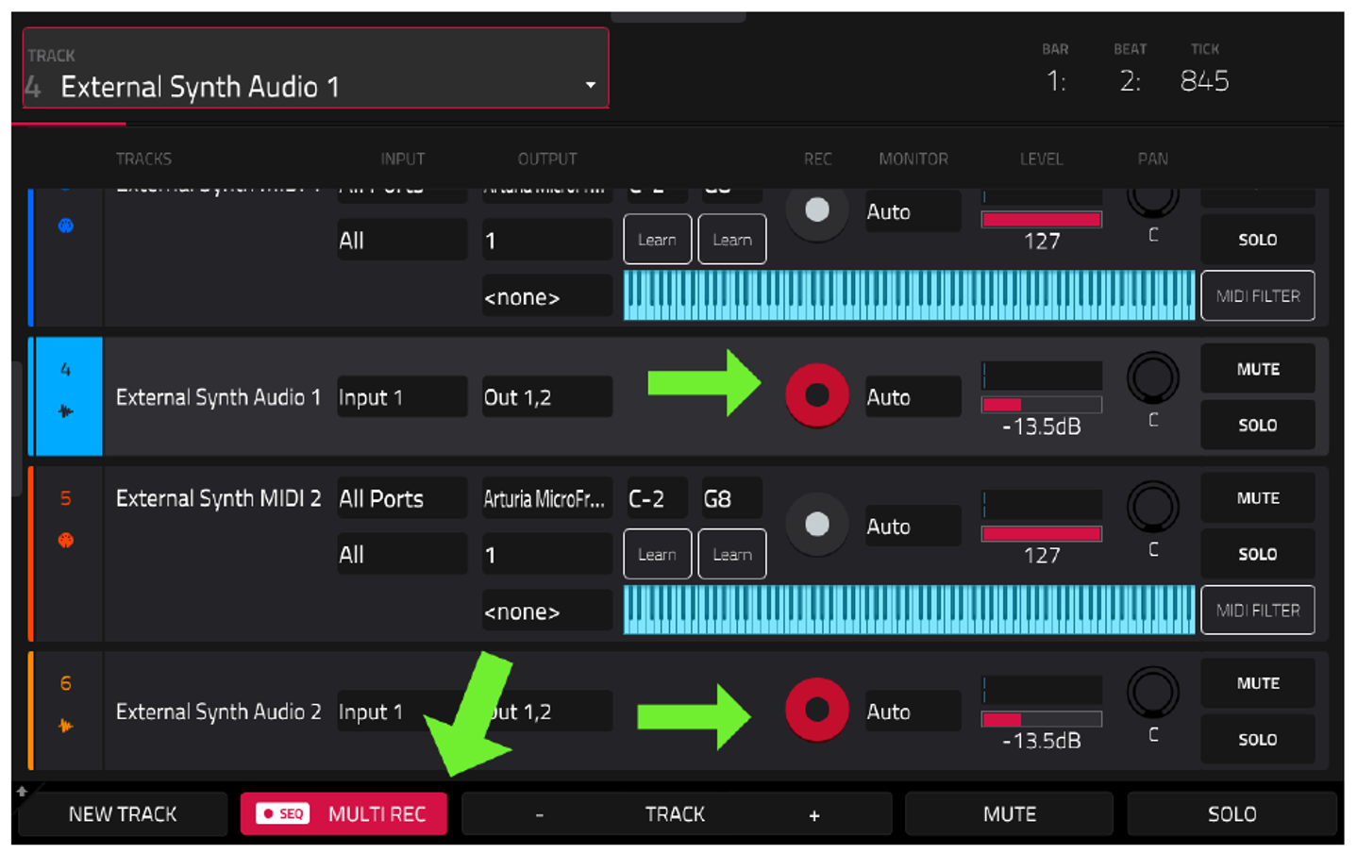This screenshot has width=1357, height=854.
Task: Click second Learn button on External Synth MIDI 2
Action: coord(731,554)
